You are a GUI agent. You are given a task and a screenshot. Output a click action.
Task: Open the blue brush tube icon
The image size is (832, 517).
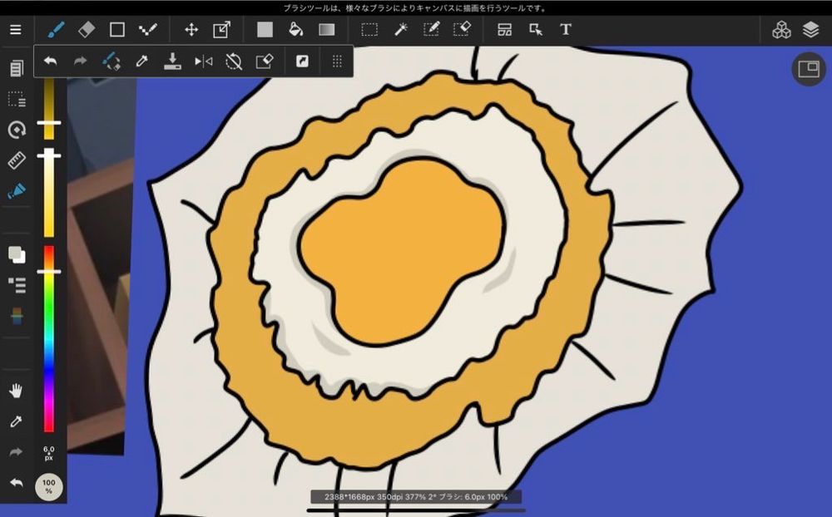click(17, 191)
